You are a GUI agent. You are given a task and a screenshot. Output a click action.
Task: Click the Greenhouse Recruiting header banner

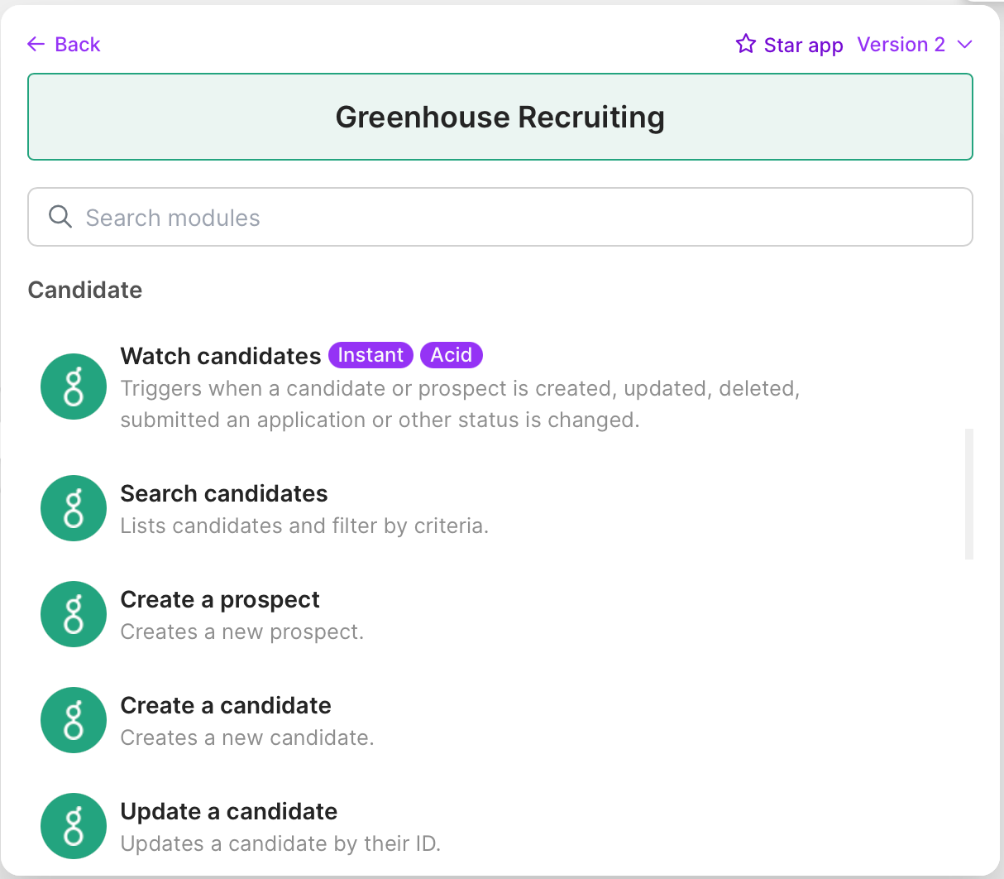[500, 117]
